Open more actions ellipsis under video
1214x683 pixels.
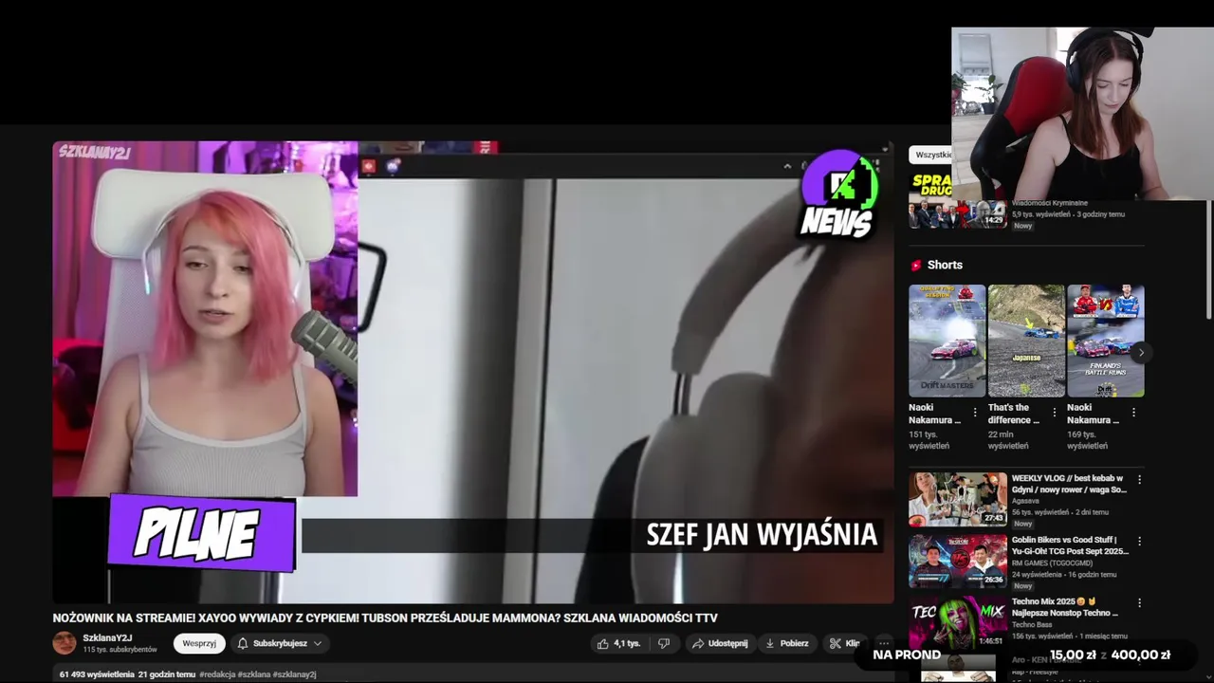tap(884, 643)
